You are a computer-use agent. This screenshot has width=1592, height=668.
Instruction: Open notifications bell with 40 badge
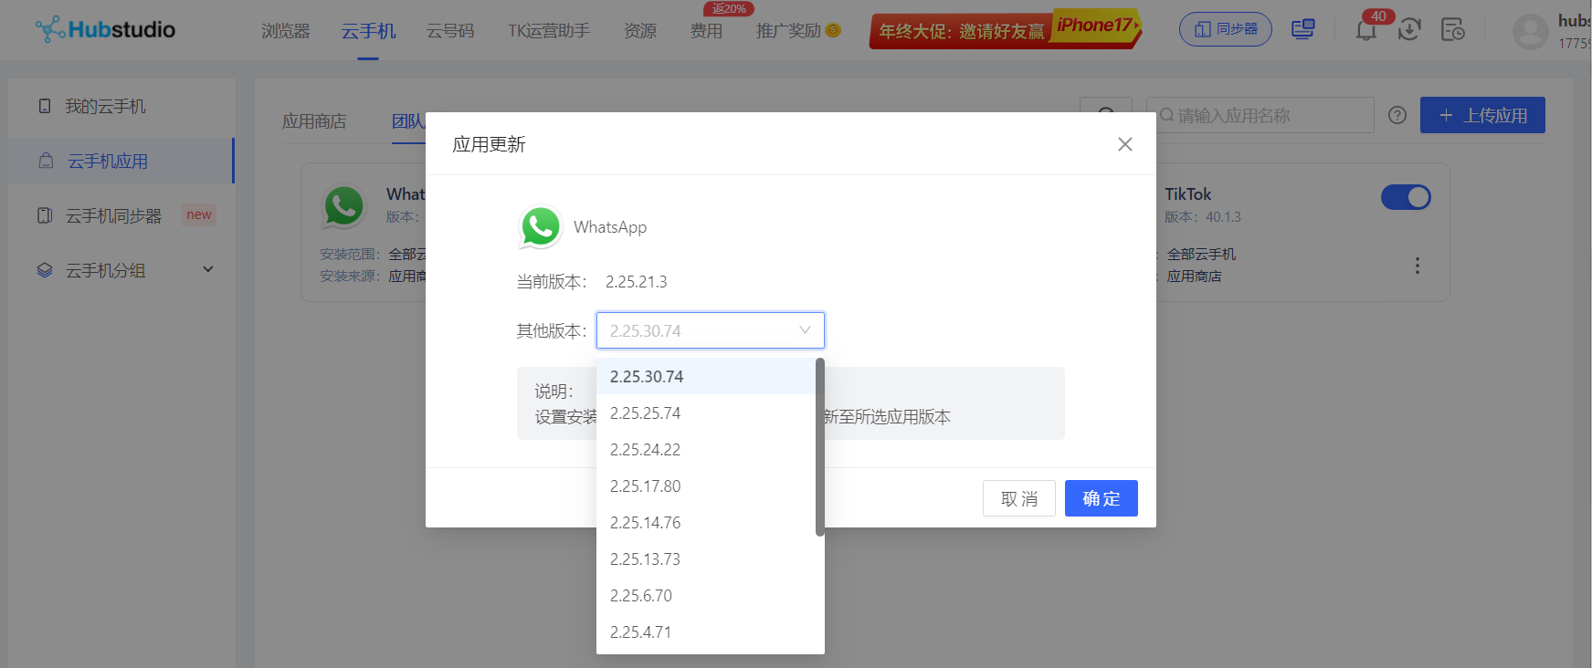tap(1366, 29)
